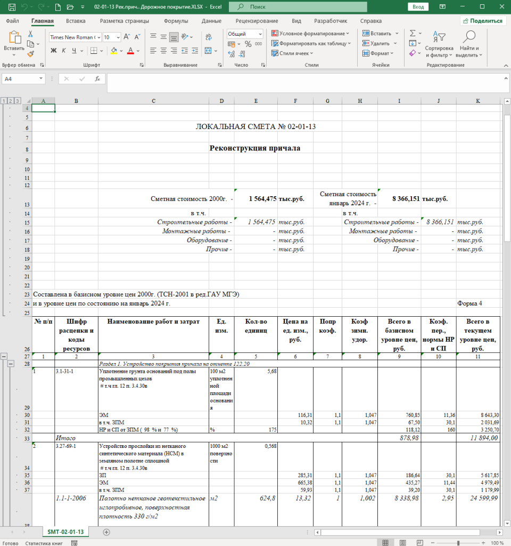Click the Format Painter brush icon

pos(30,54)
